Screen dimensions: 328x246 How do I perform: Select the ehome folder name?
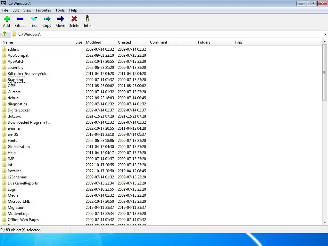click(13, 128)
